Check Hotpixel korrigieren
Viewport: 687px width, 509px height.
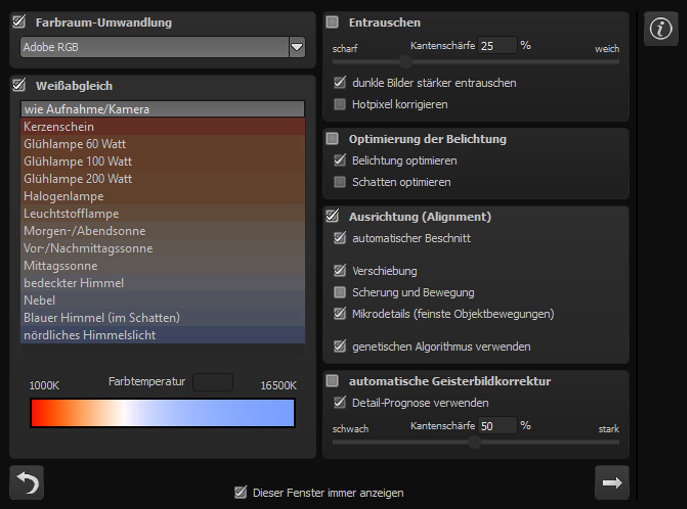(x=340, y=104)
